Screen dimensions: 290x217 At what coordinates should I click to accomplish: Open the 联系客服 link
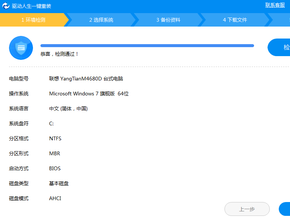point(275,5)
